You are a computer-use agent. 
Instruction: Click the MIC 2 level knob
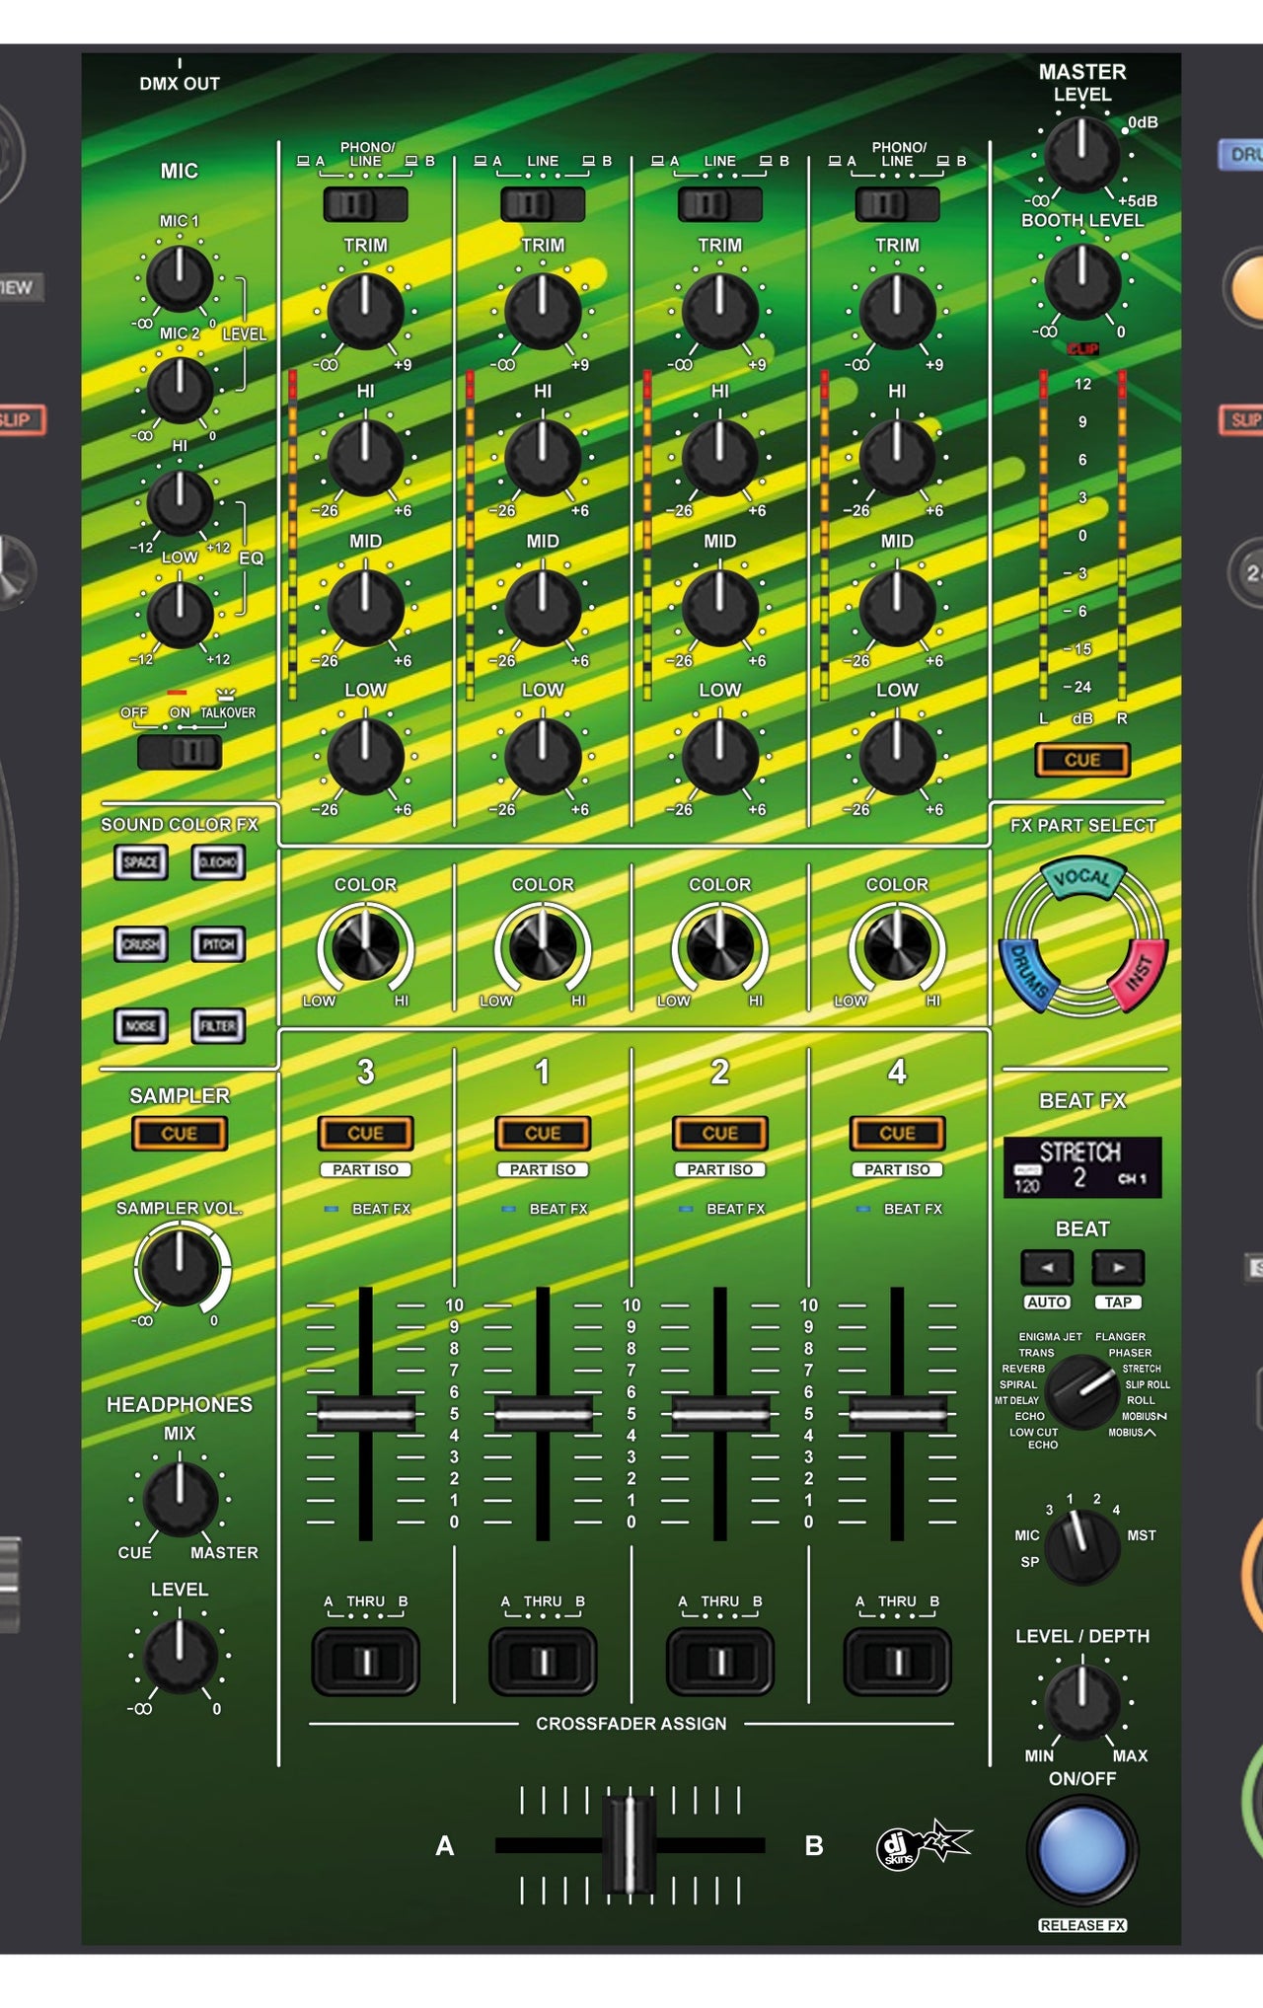[x=180, y=390]
